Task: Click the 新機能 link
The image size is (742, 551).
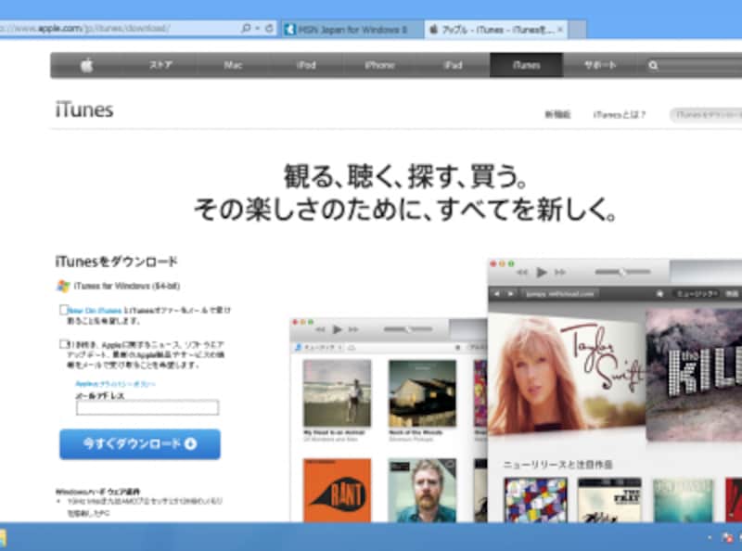Action: 557,114
